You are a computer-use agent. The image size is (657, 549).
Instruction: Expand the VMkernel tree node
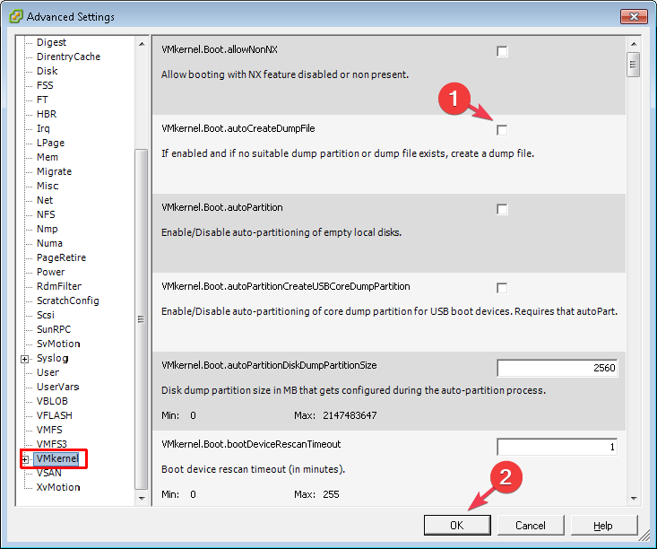tap(25, 459)
